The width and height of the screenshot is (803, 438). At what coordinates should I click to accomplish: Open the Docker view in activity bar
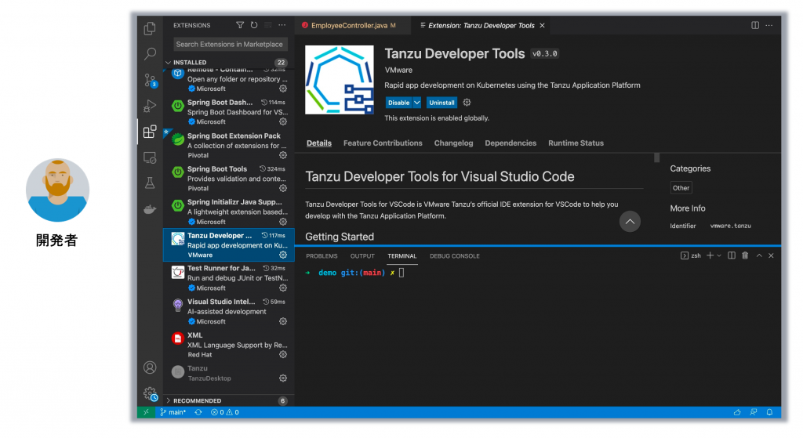[149, 209]
